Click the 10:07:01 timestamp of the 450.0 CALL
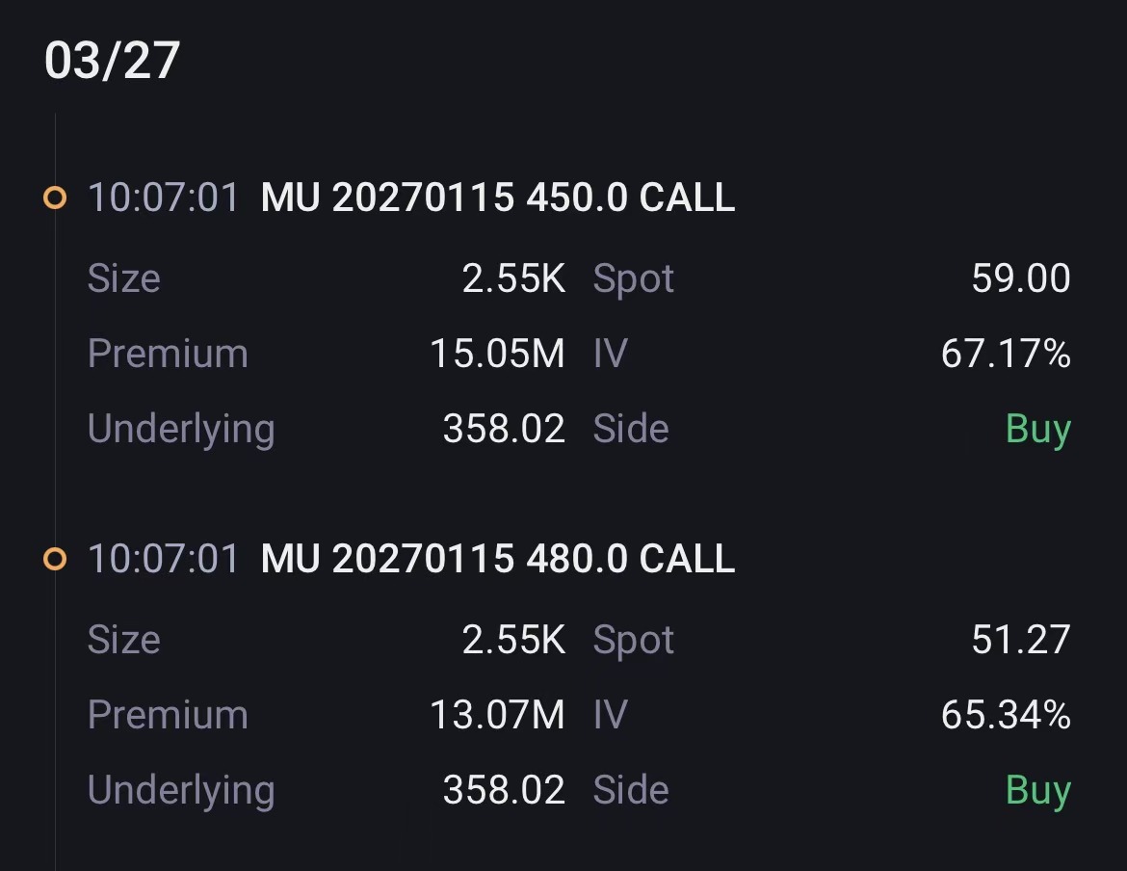Screen dimensions: 1127x871 coord(163,198)
